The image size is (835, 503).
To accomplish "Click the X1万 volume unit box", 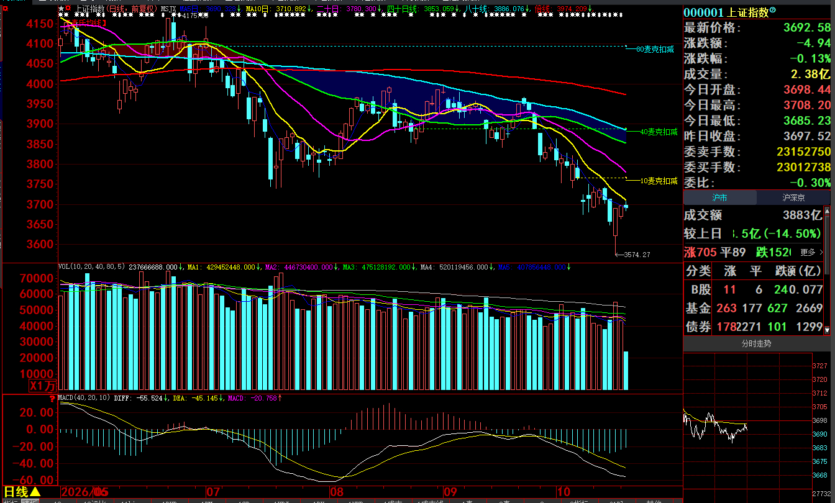I will tap(43, 386).
